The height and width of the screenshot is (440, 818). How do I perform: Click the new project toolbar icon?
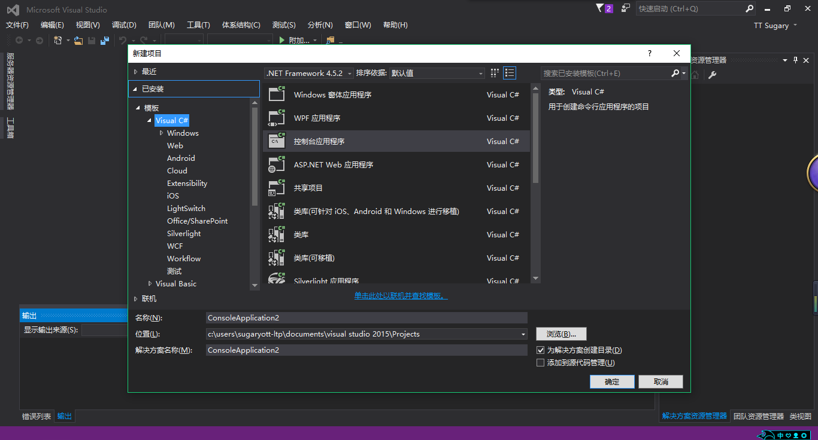tap(58, 40)
